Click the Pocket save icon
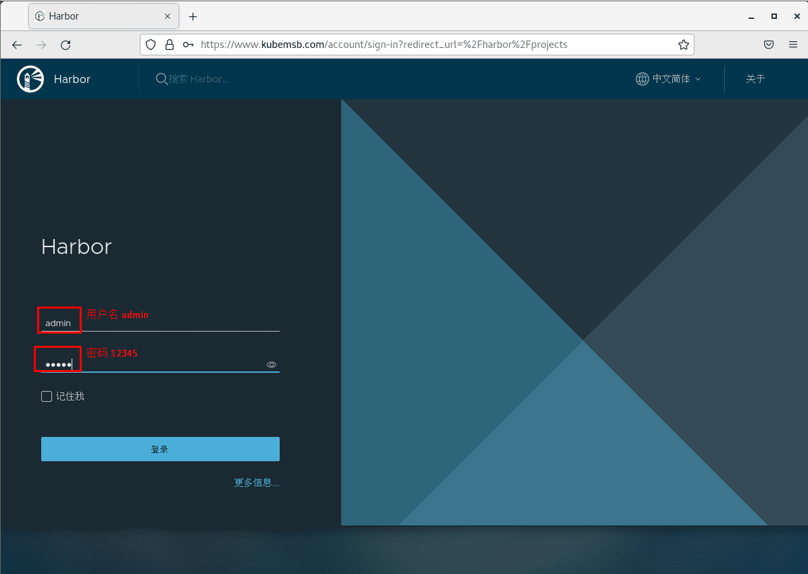This screenshot has width=808, height=574. coord(769,45)
